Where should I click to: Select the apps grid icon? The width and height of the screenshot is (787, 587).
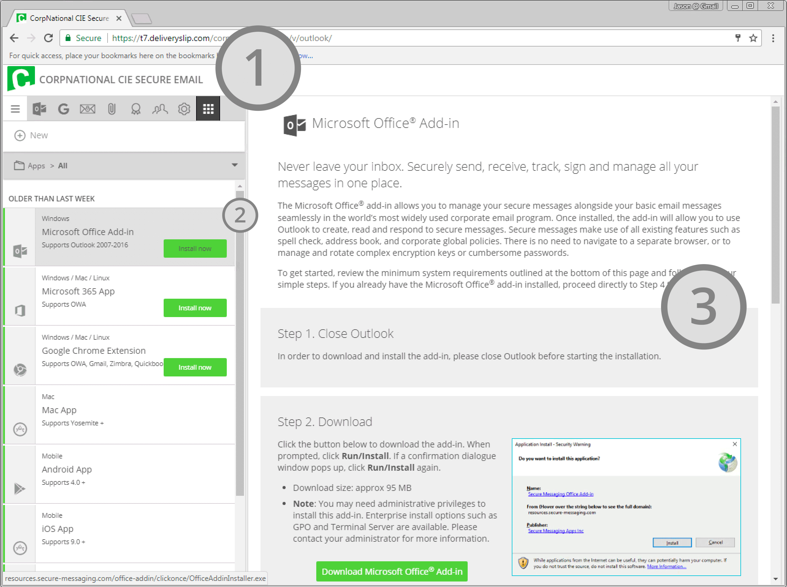pyautogui.click(x=208, y=109)
